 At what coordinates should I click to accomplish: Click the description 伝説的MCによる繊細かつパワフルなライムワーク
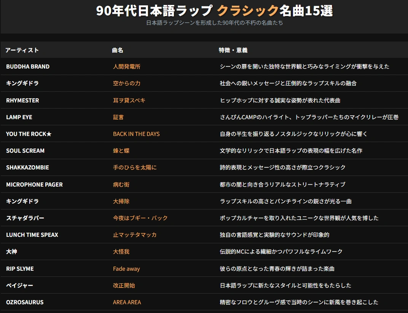coord(281,252)
